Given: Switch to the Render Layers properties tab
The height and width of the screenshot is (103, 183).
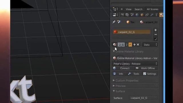Looking at the screenshot, I should [127, 15].
